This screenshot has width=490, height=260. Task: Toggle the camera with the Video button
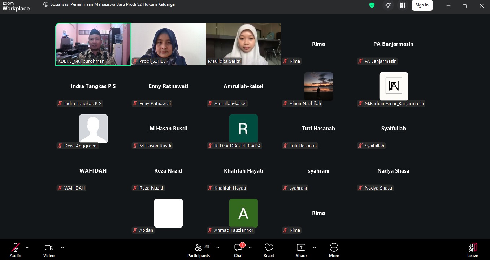49,250
